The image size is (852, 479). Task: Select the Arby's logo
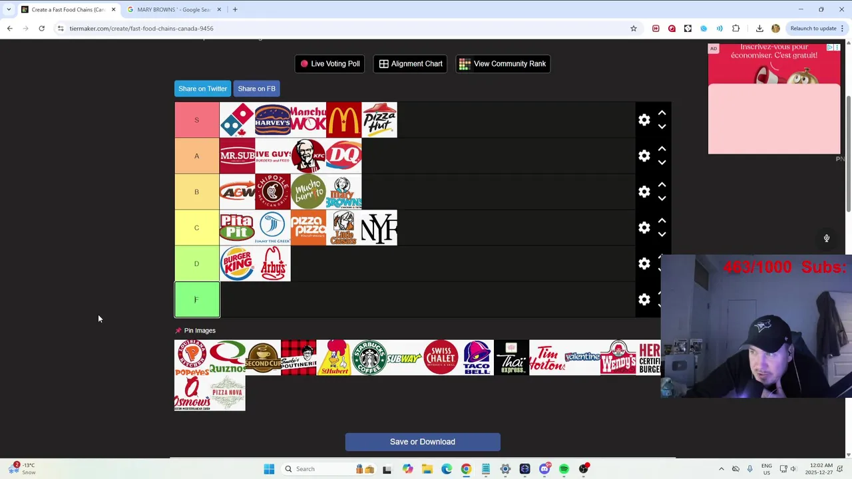click(x=273, y=263)
